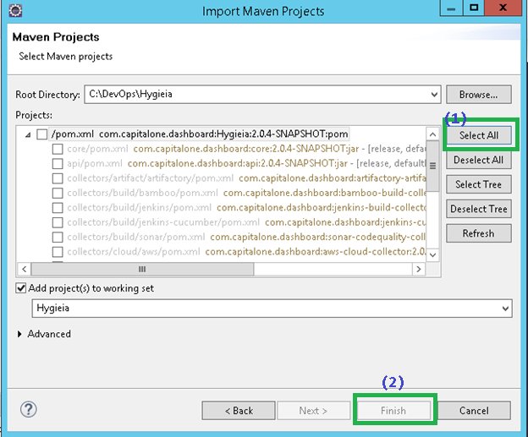Expand the Advanced section

pyautogui.click(x=21, y=334)
